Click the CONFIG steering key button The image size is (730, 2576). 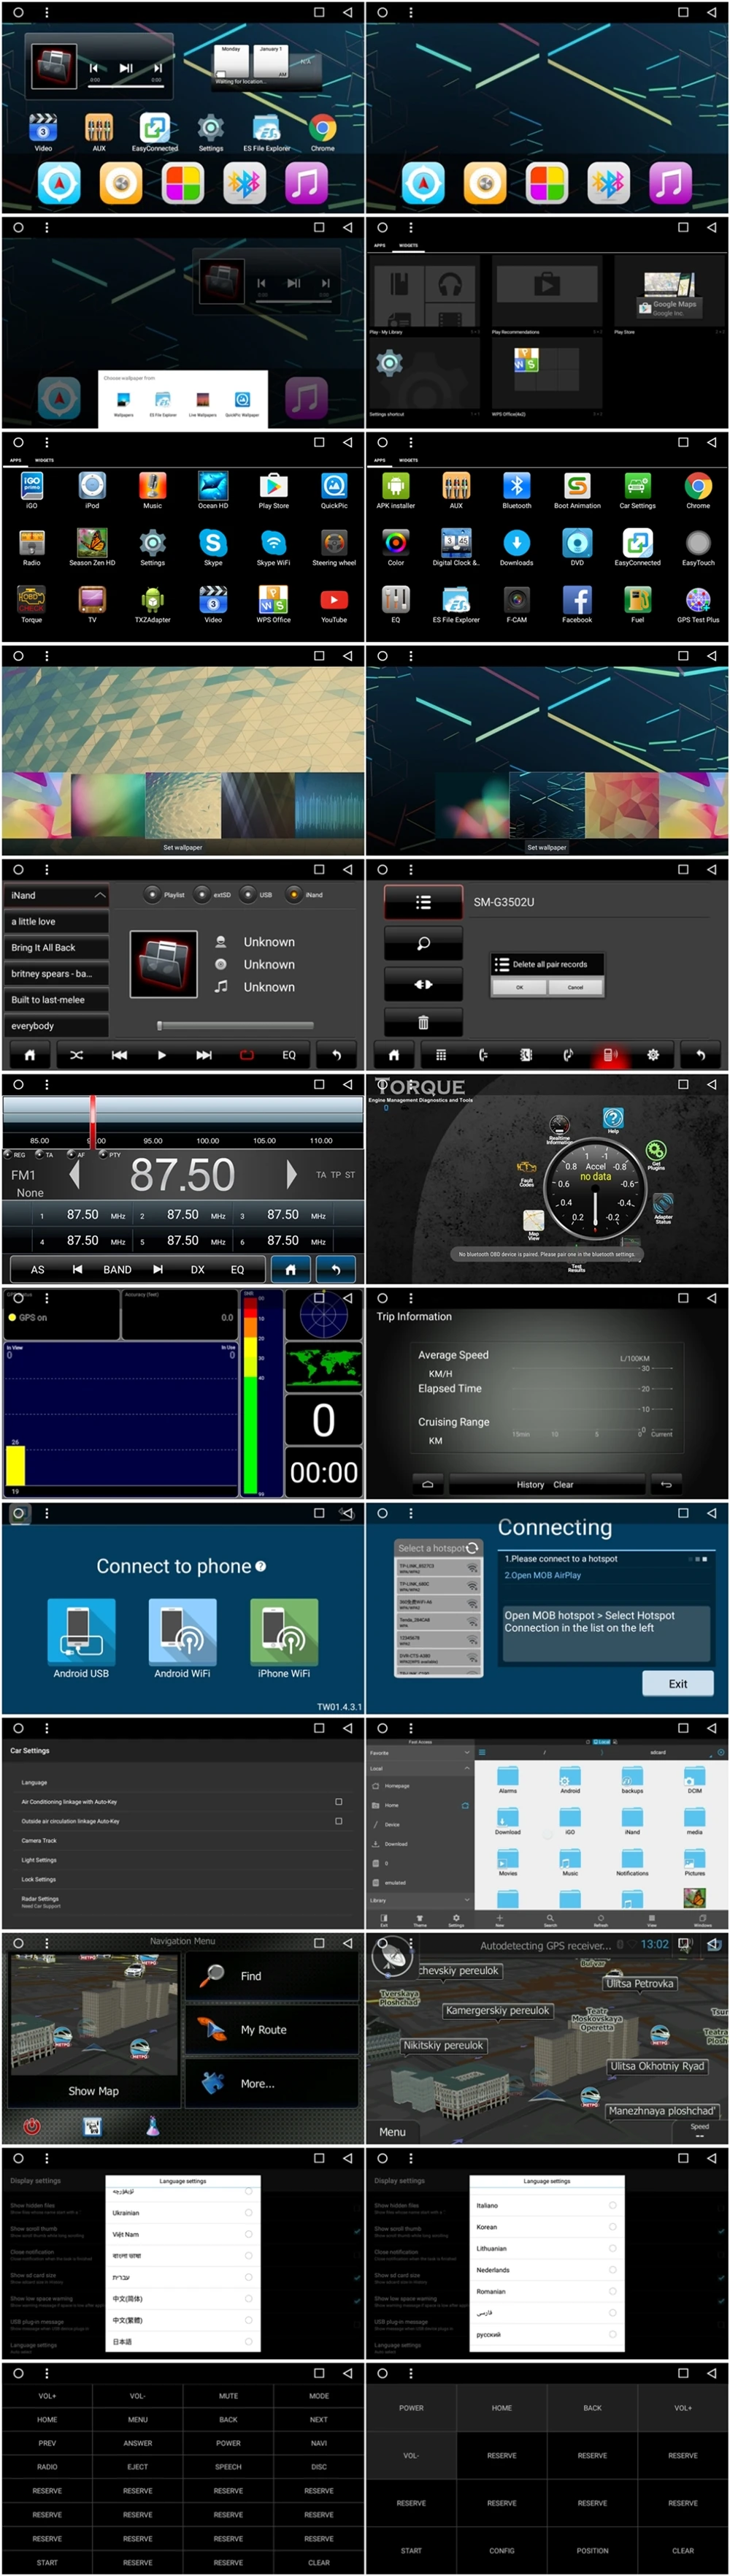(x=502, y=2550)
